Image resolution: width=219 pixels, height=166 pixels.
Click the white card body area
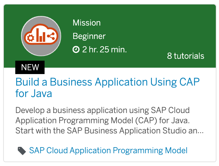click(x=110, y=115)
